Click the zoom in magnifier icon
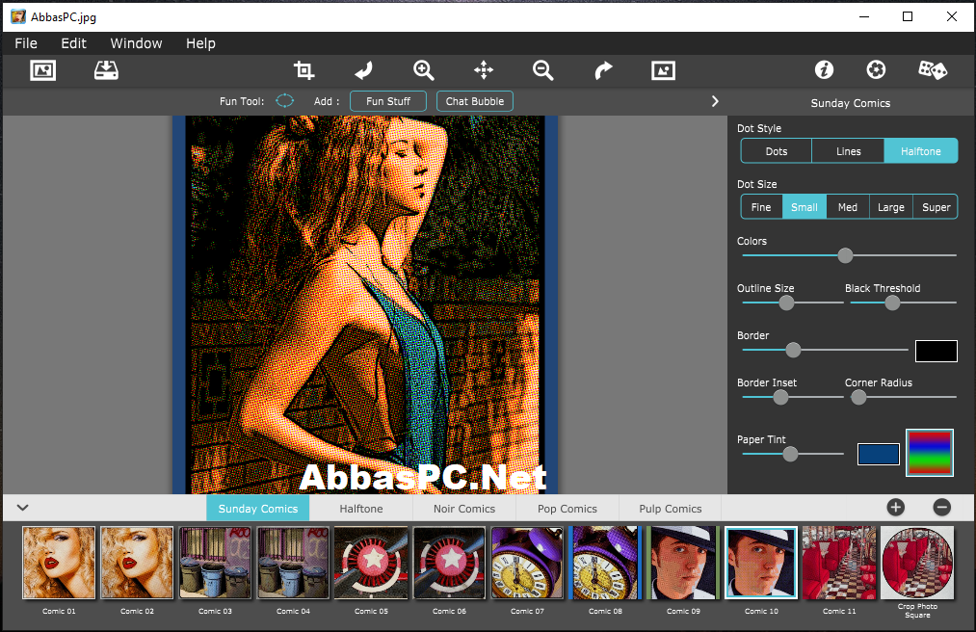Screen dimensions: 976x632 (423, 70)
